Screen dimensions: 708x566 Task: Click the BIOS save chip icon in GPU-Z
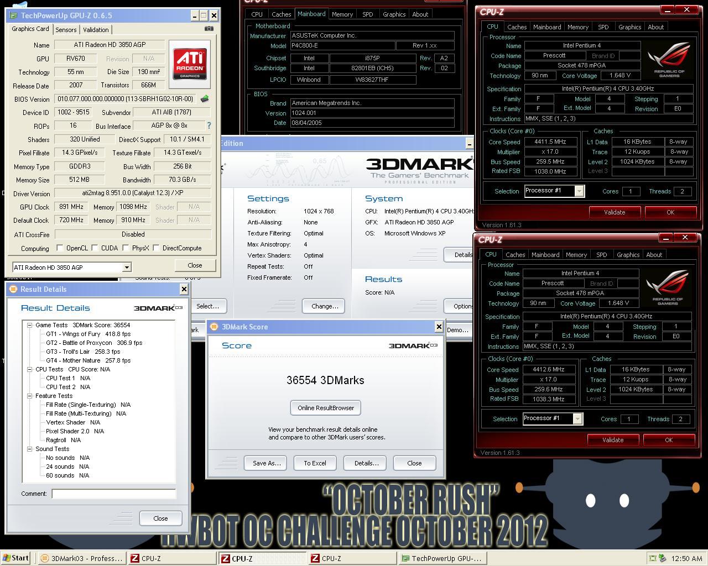[205, 99]
